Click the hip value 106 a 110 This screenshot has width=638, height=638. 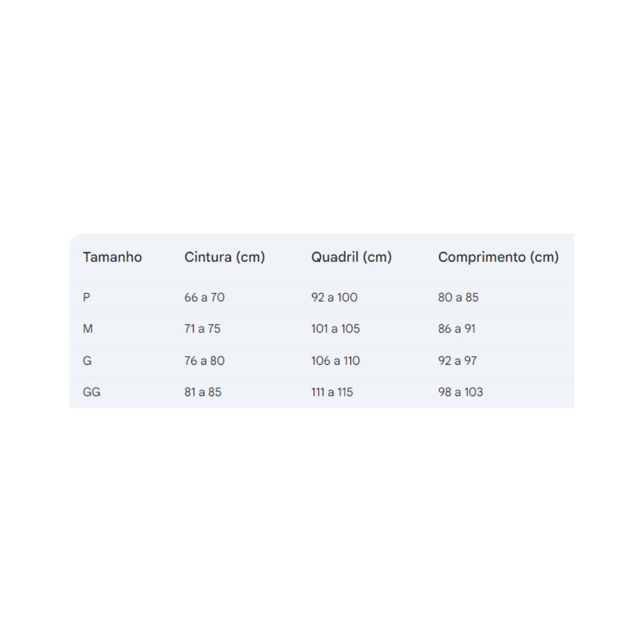[335, 361]
